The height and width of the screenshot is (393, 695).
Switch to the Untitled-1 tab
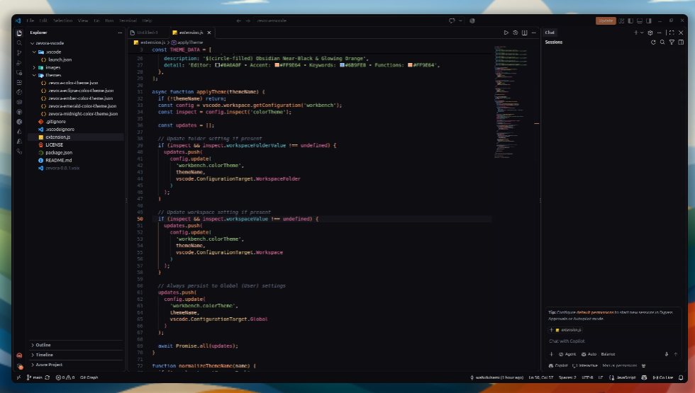[x=148, y=33]
